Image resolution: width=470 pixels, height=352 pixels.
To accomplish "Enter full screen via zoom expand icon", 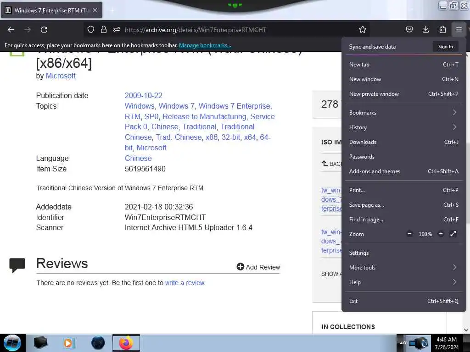I will click(453, 234).
